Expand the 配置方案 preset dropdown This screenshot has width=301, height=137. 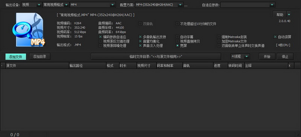159,5
